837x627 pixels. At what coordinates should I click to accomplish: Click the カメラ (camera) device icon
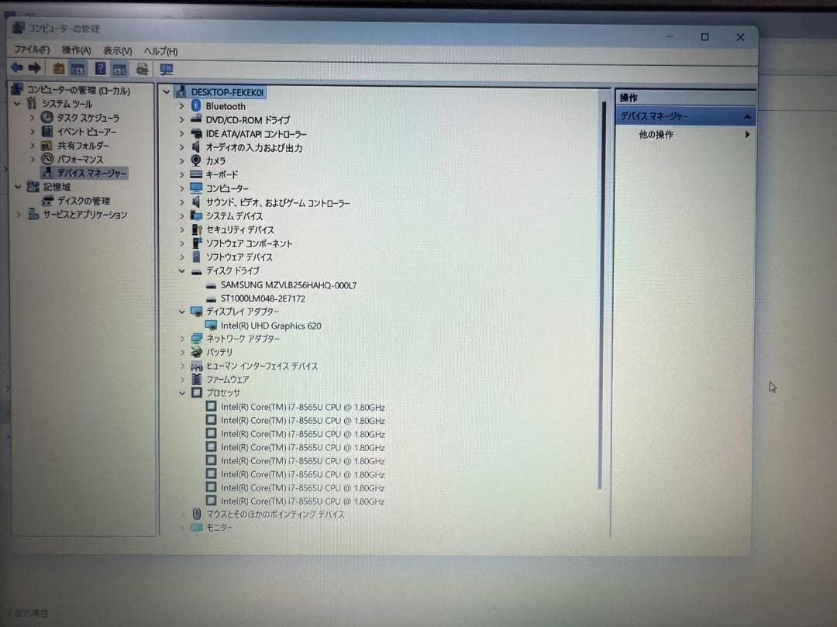click(x=195, y=160)
